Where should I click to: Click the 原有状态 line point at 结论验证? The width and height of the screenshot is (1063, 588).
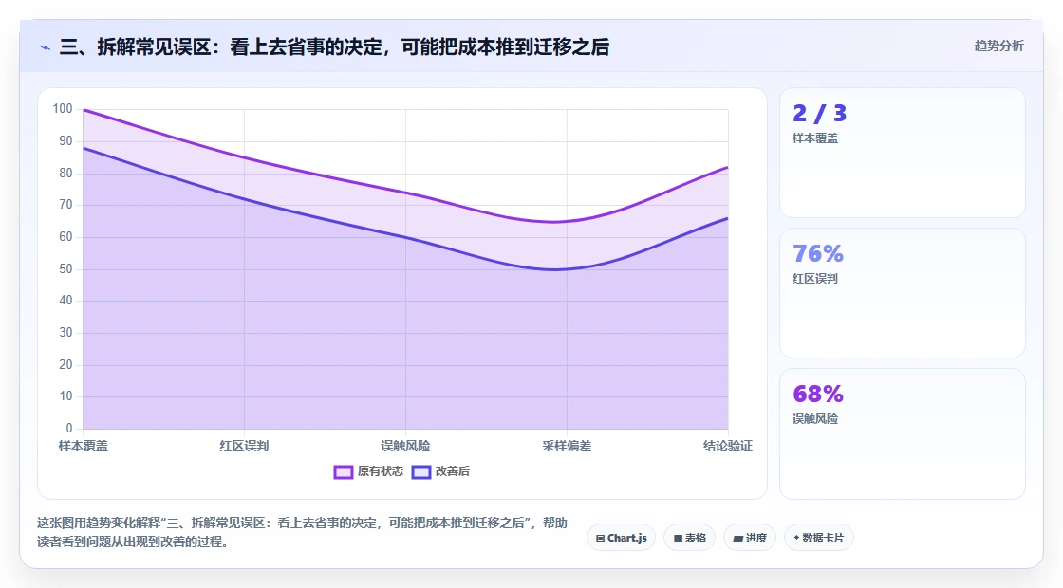tap(727, 167)
